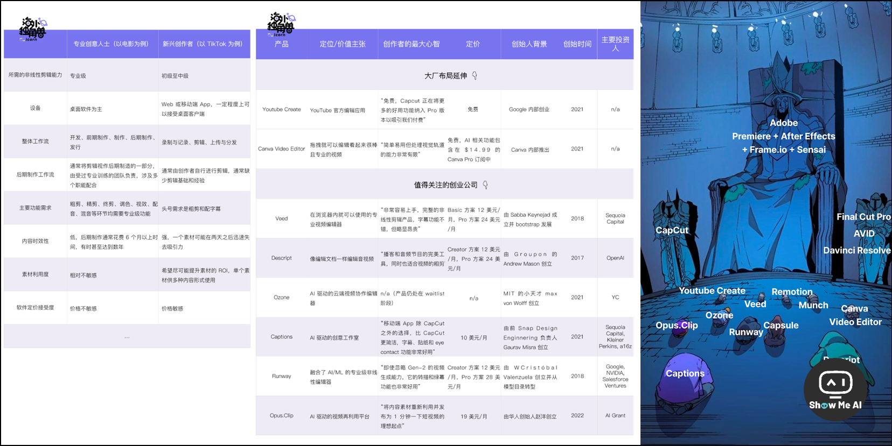This screenshot has width=892, height=446.
Task: Click the 素材利用度 row label
Action: pos(36,274)
